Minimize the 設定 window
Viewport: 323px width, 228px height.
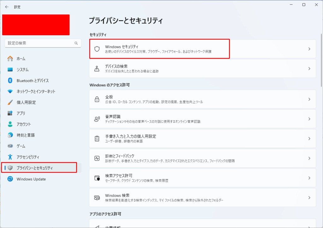(291, 5)
